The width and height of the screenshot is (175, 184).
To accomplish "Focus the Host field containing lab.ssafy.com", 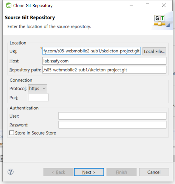I will point(104,61).
